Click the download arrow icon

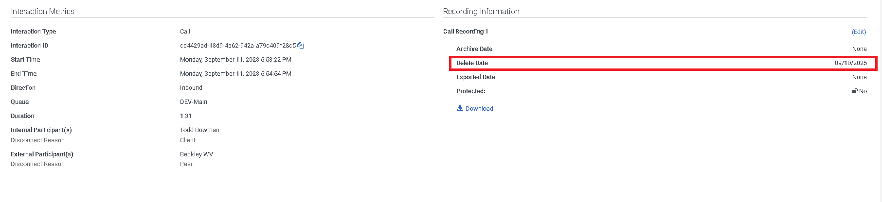(460, 108)
